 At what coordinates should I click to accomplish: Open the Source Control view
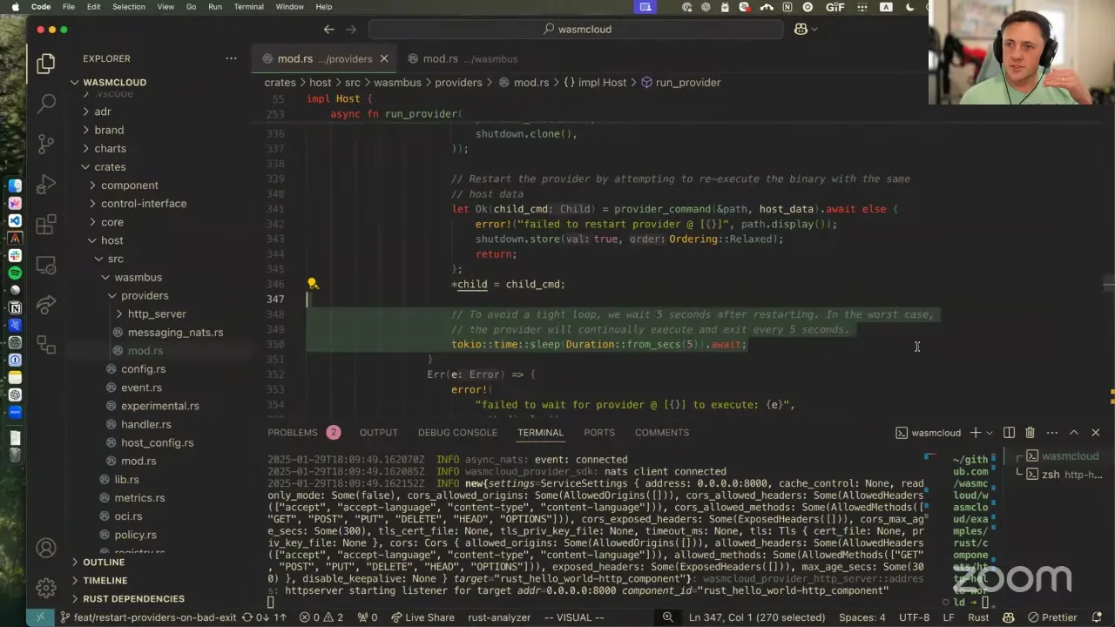tap(46, 144)
